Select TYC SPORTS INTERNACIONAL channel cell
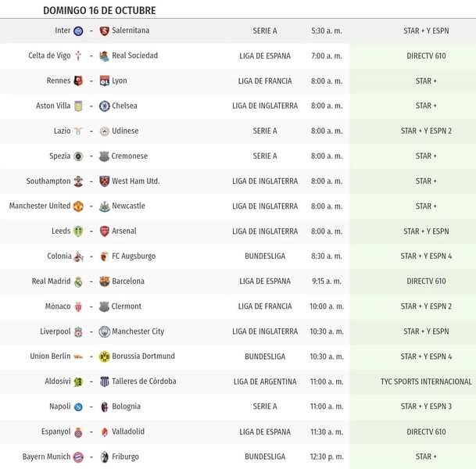The height and width of the screenshot is (469, 476). [426, 381]
